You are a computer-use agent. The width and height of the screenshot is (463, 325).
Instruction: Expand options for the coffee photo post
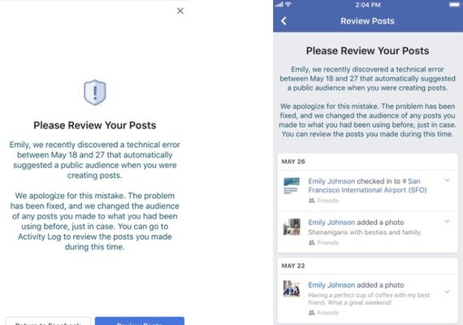pos(447,292)
